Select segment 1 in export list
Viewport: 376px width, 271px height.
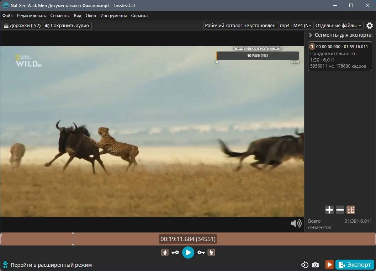(340, 56)
